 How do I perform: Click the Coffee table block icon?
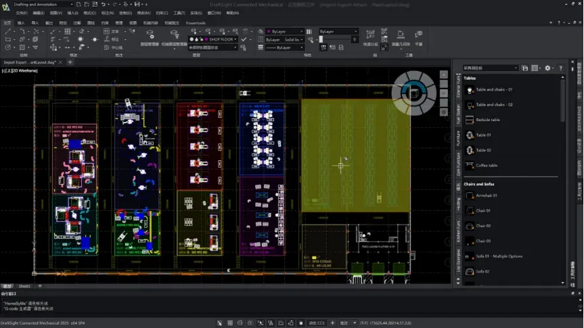(470, 165)
